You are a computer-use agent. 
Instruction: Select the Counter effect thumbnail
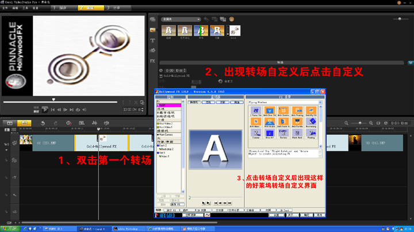255,133
